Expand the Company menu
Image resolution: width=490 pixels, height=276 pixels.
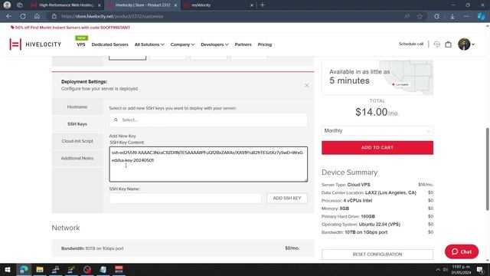[x=182, y=44]
